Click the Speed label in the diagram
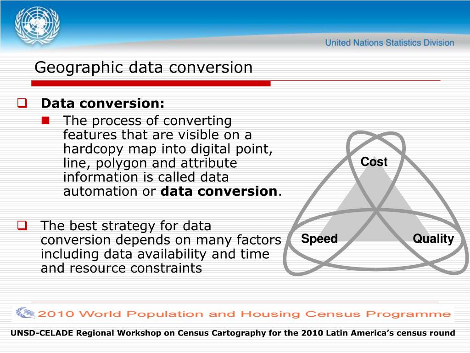This screenshot has width=470, height=353. point(319,239)
